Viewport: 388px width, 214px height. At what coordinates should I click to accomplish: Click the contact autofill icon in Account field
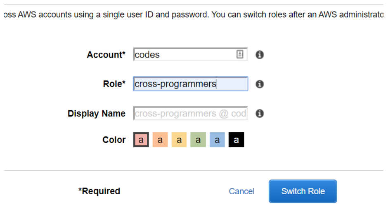tap(240, 54)
